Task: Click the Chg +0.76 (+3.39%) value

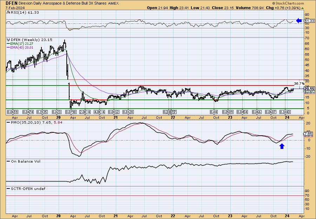Action: (282, 8)
